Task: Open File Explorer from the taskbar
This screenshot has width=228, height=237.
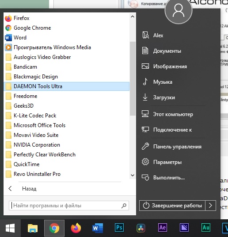Action: click(33, 228)
